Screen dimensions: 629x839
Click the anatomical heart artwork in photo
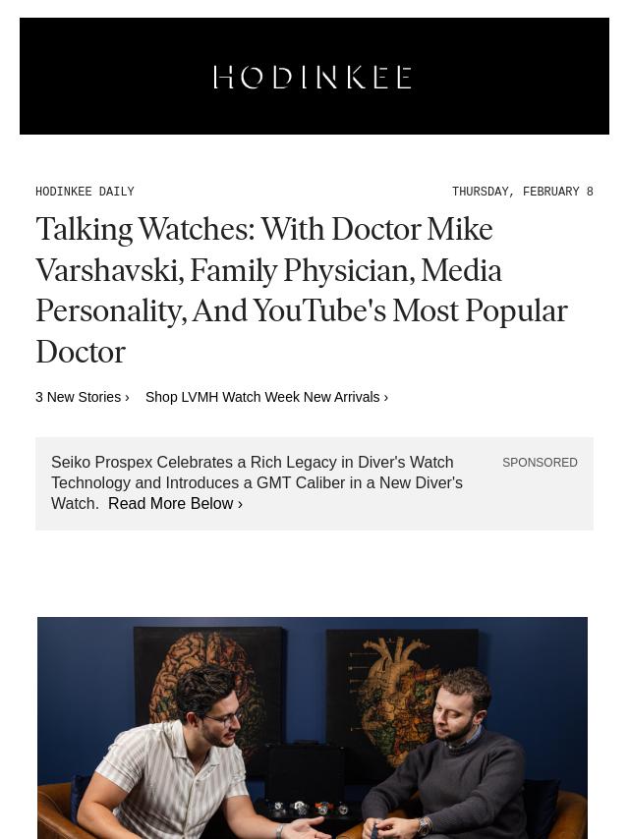[x=400, y=696]
